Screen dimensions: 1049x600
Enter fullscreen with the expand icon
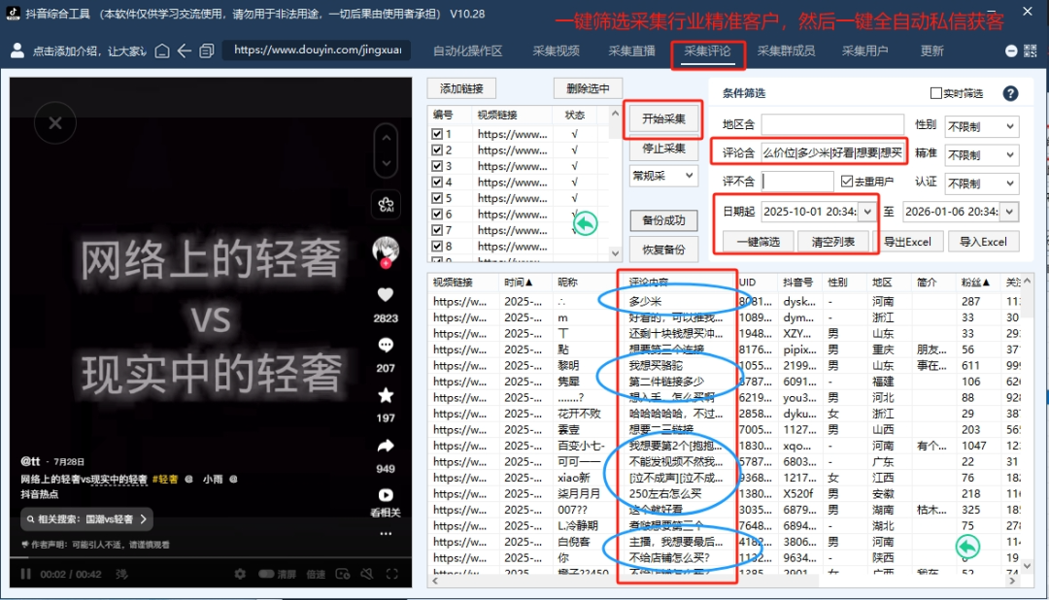(392, 574)
